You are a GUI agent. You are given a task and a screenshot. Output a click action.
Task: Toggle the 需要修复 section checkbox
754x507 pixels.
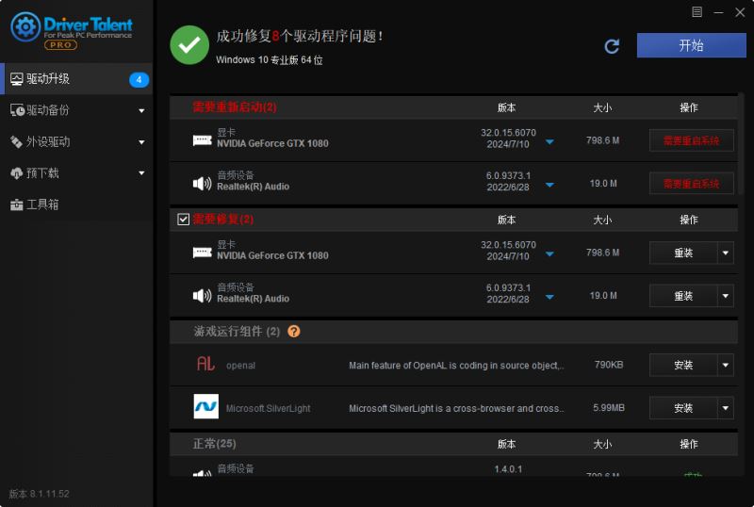183,220
